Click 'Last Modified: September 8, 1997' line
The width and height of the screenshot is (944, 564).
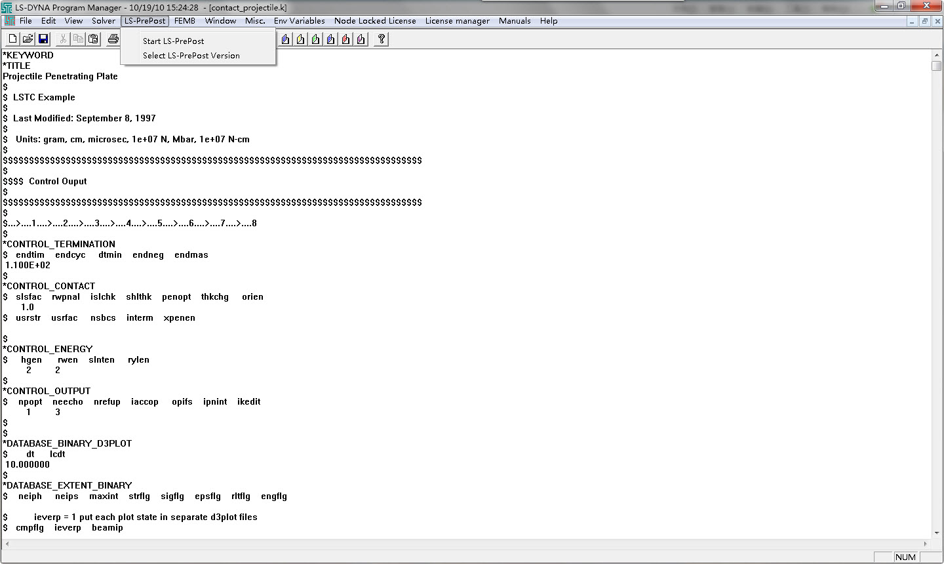tap(79, 118)
